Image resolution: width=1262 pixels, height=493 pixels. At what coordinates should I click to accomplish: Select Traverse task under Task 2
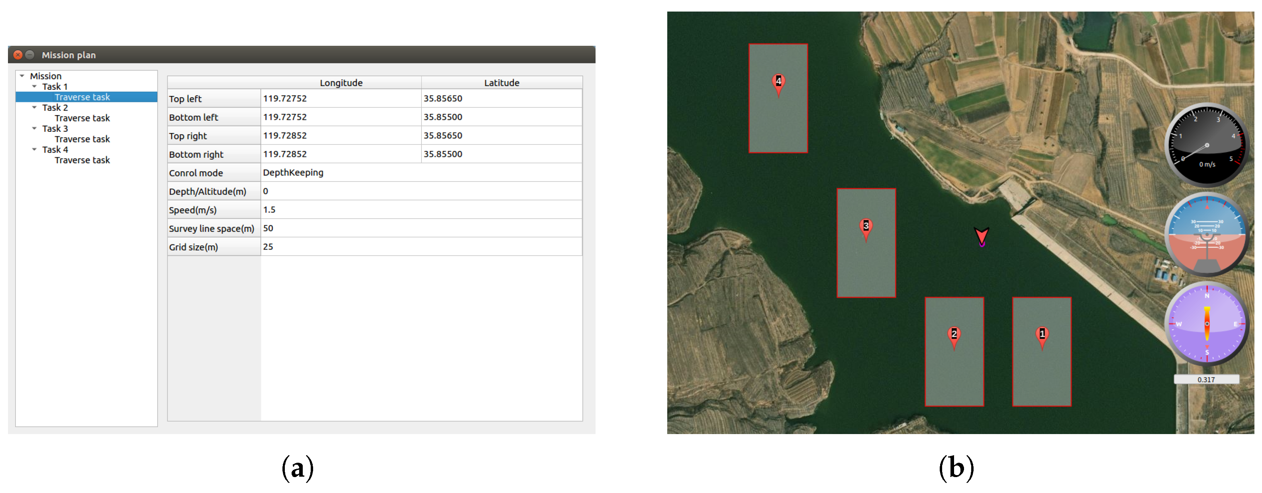point(82,118)
